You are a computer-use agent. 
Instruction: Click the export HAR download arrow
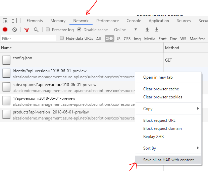coord(157,29)
